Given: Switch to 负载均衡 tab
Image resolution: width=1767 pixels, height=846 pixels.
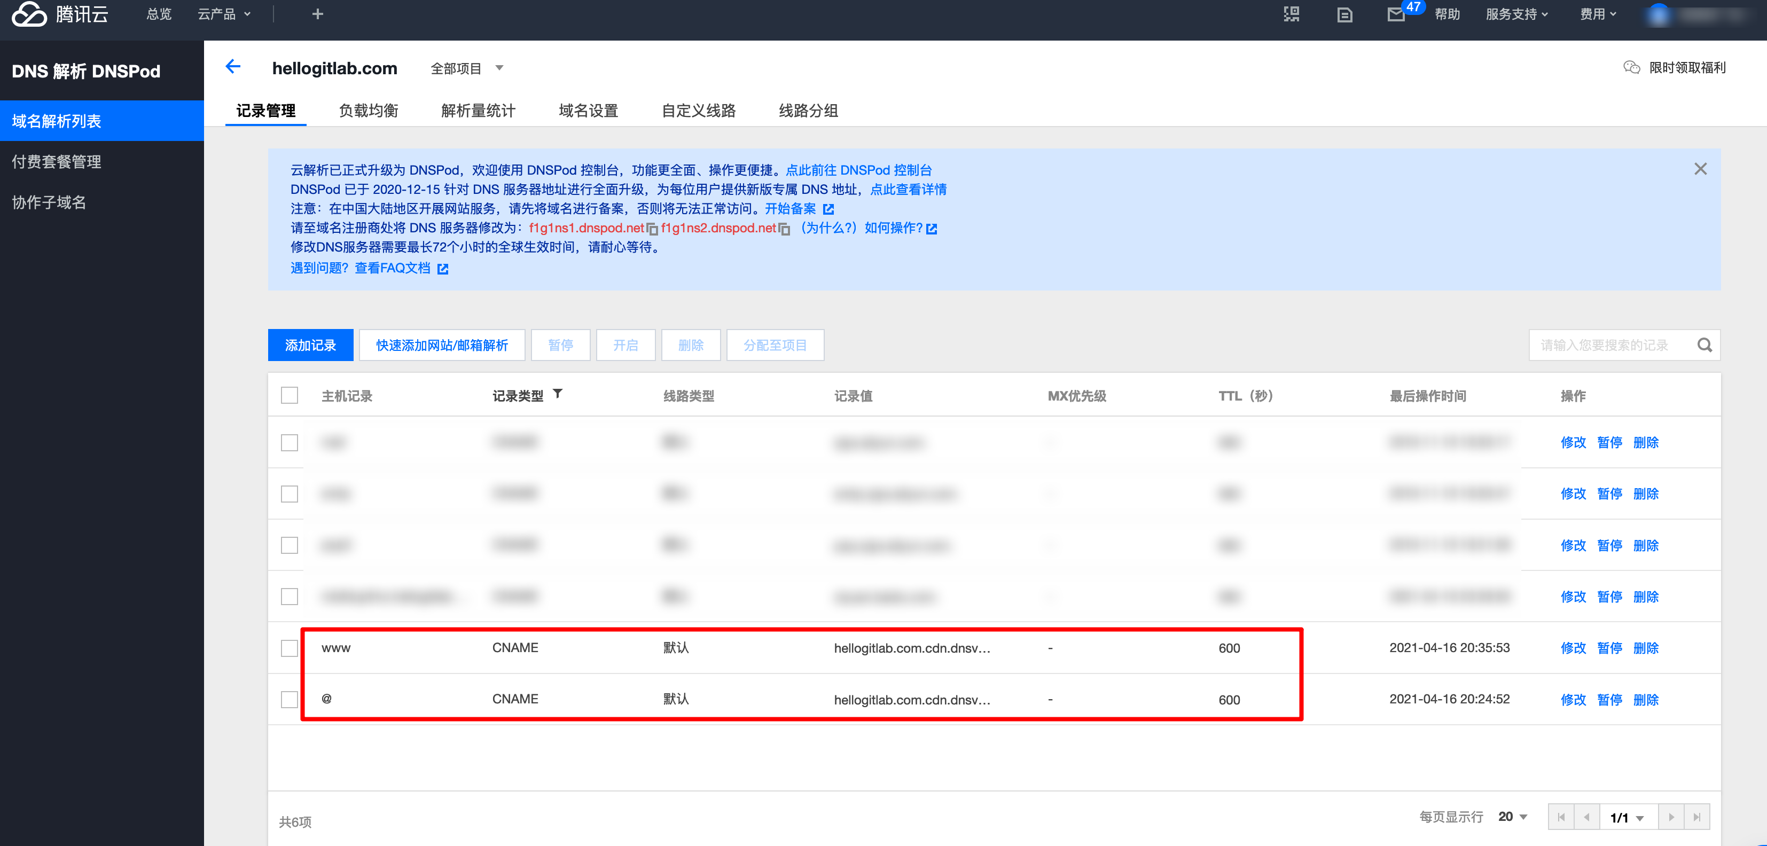Looking at the screenshot, I should (369, 111).
